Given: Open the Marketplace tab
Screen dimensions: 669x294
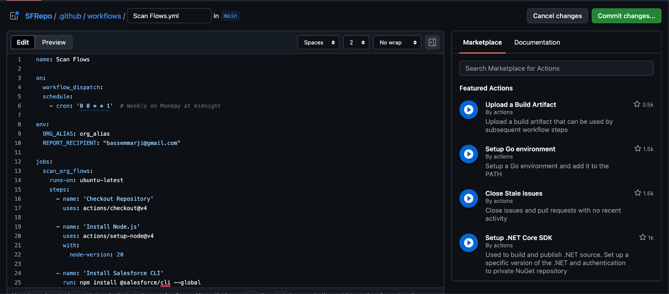Looking at the screenshot, I should [x=483, y=42].
